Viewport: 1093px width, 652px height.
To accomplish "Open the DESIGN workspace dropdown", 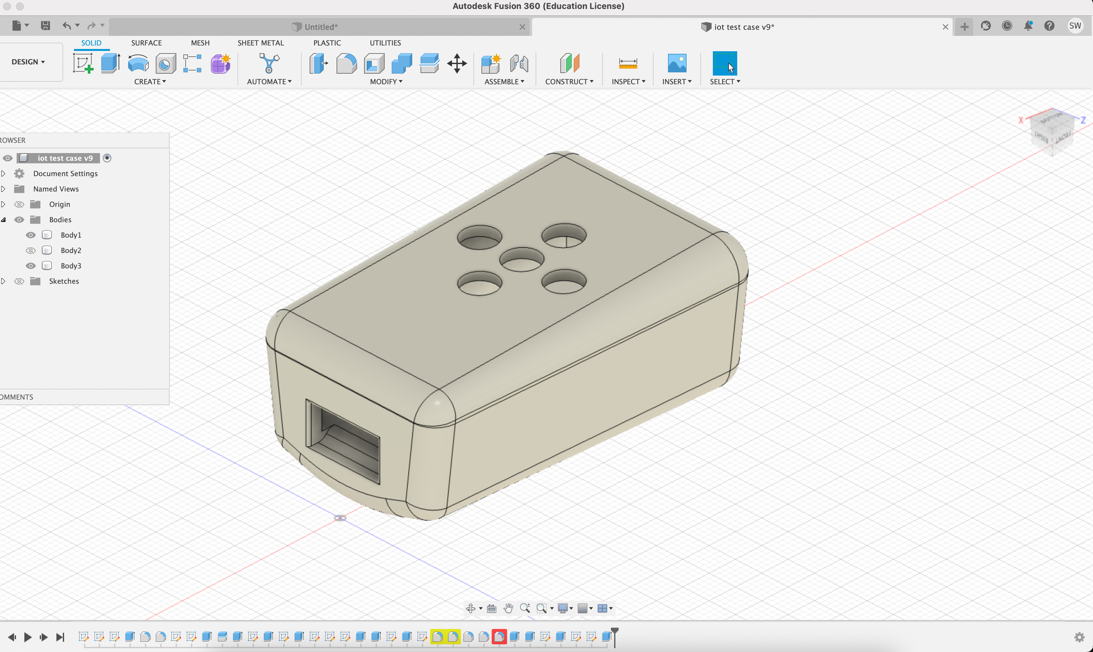I will point(28,62).
